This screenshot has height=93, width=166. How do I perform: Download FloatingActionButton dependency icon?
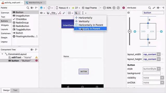37,36
